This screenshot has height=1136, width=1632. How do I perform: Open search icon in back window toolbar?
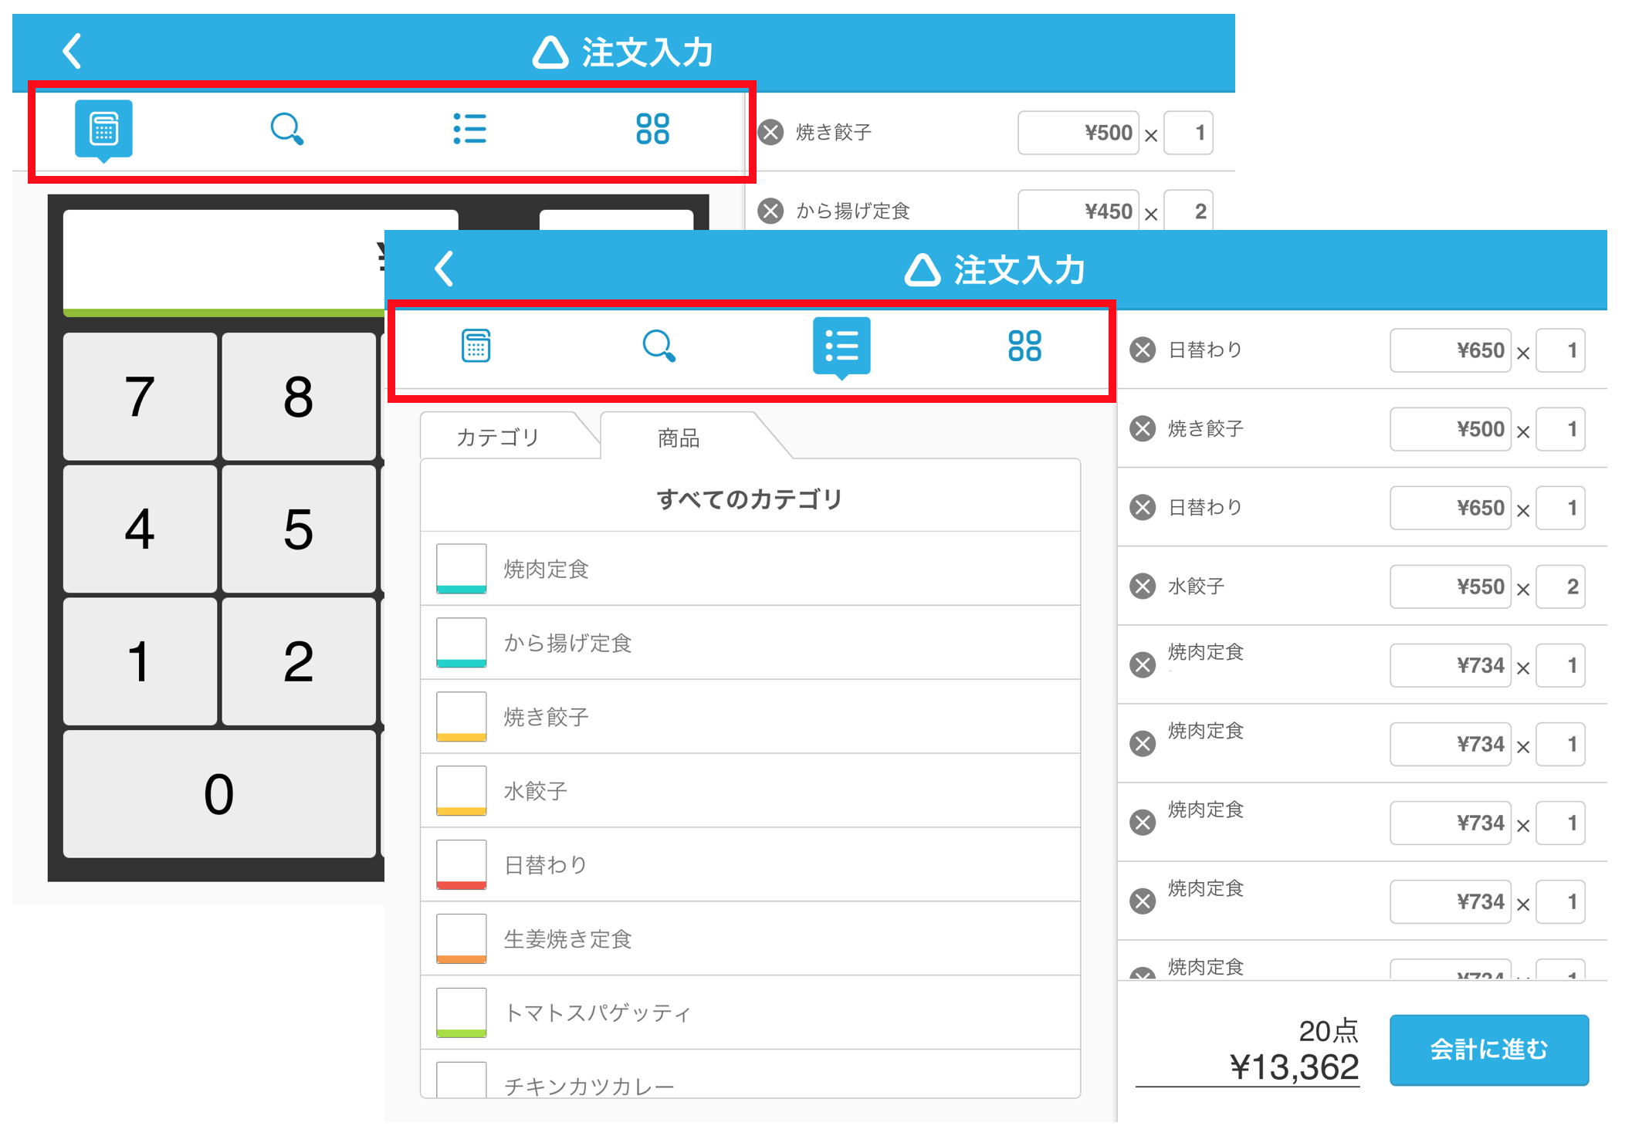click(x=286, y=129)
